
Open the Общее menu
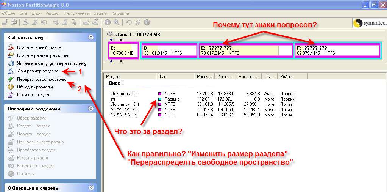9,13
